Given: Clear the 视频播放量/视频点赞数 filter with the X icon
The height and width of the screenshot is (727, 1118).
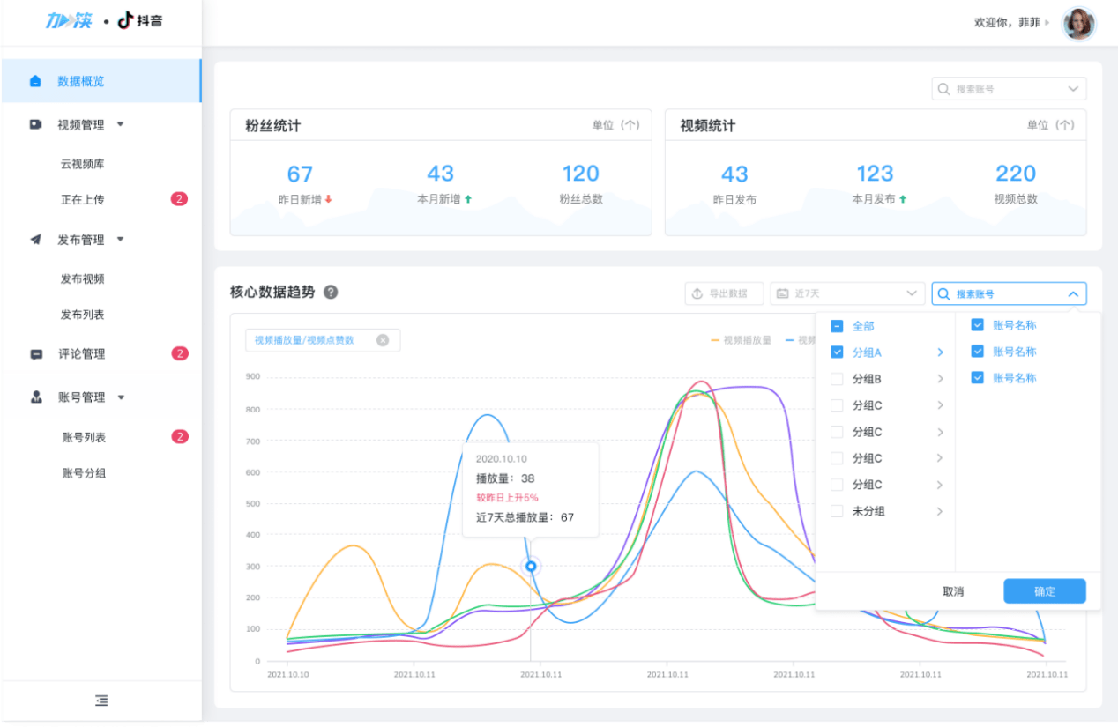Looking at the screenshot, I should [383, 340].
